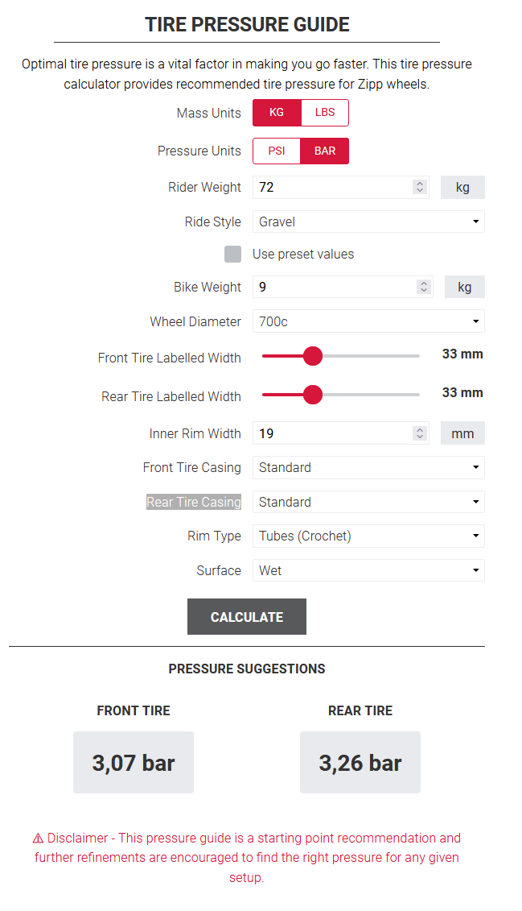
Task: Tick the Use preset values checkbox
Action: tap(232, 255)
